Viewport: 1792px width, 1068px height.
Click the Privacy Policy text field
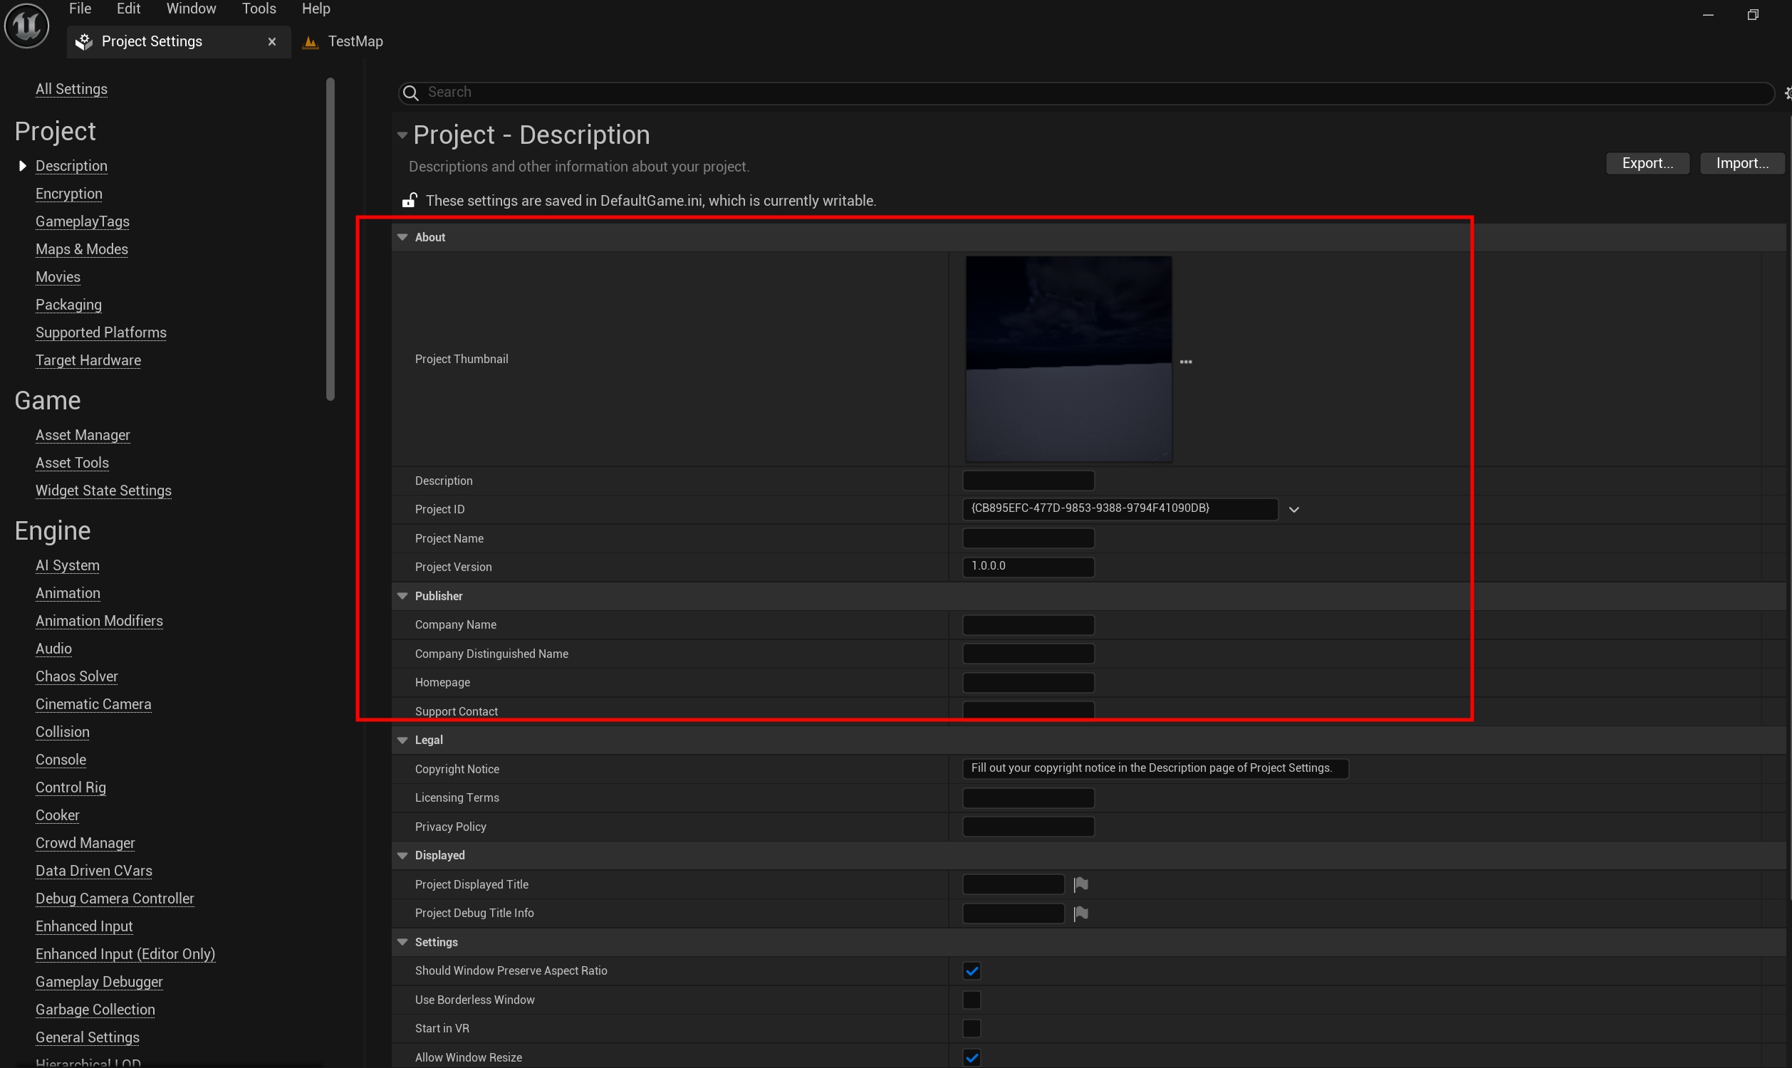pyautogui.click(x=1028, y=827)
